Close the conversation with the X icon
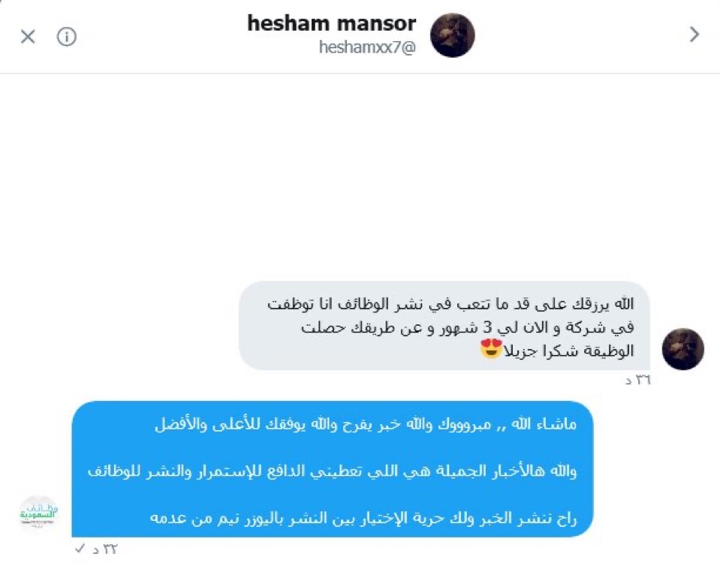 [28, 36]
